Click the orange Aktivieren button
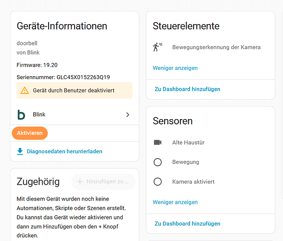 point(30,133)
